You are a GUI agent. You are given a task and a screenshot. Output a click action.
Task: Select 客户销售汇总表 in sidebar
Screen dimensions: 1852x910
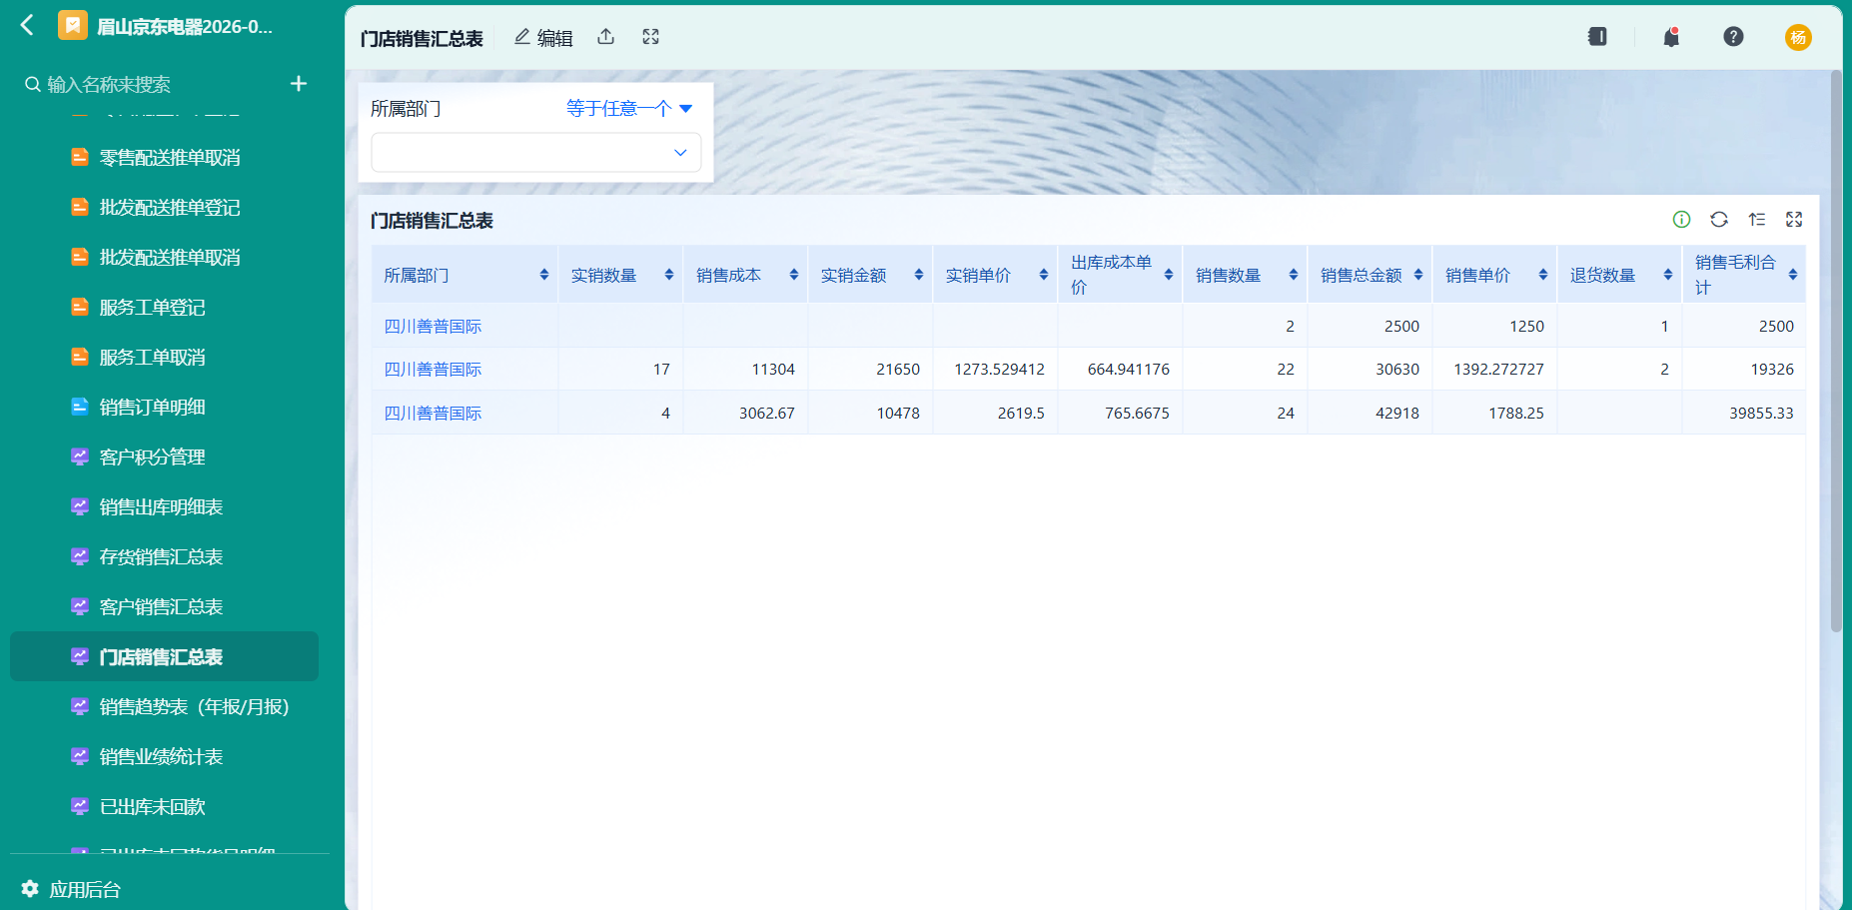point(162,607)
